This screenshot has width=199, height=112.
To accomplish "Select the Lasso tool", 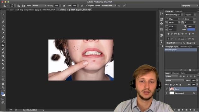I will tap(3, 21).
